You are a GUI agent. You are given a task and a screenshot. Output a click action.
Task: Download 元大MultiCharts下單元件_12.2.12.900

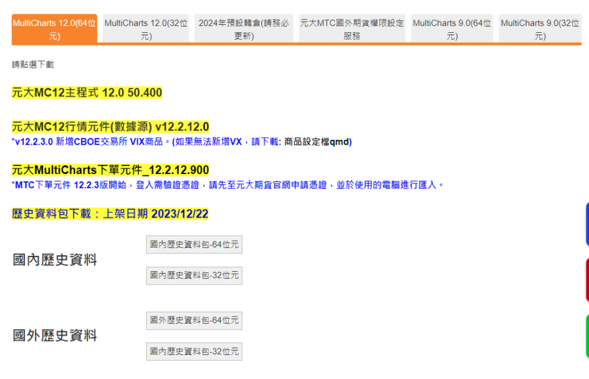pos(110,170)
